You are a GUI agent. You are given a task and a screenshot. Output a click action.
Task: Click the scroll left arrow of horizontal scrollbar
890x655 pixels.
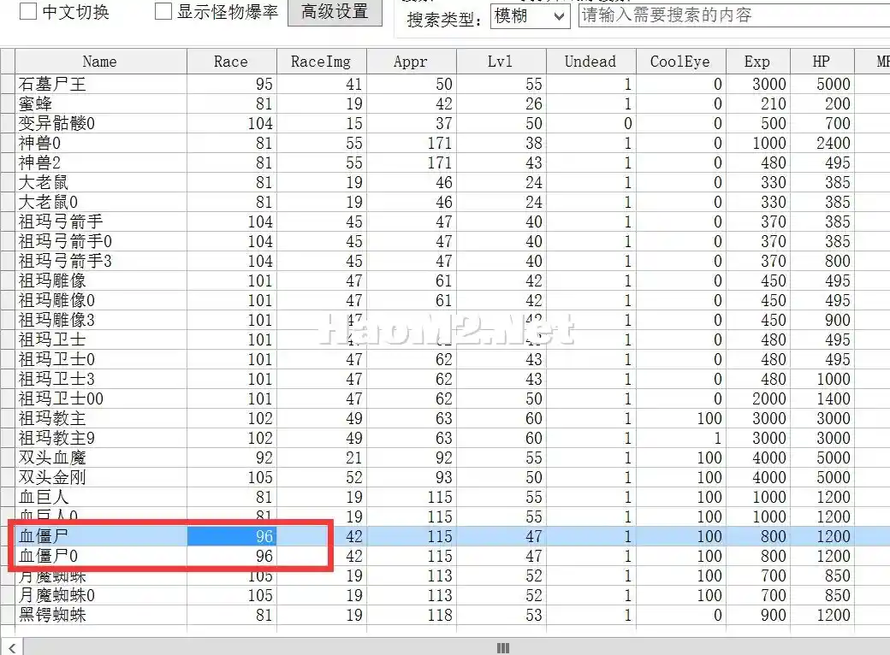pyautogui.click(x=12, y=647)
